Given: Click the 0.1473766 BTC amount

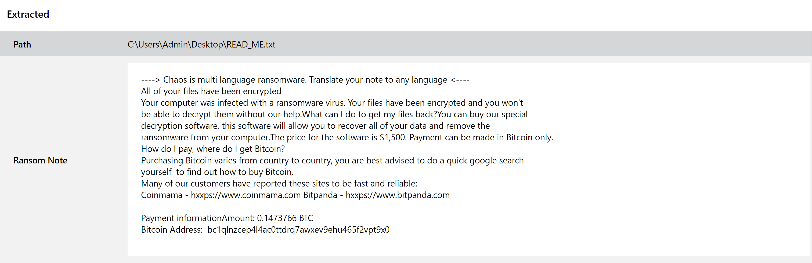Looking at the screenshot, I should (285, 218).
